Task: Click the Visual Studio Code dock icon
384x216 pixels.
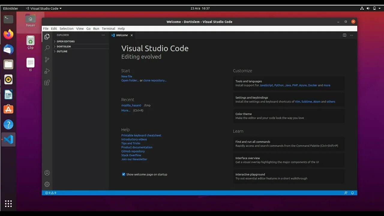Action: click(8, 139)
